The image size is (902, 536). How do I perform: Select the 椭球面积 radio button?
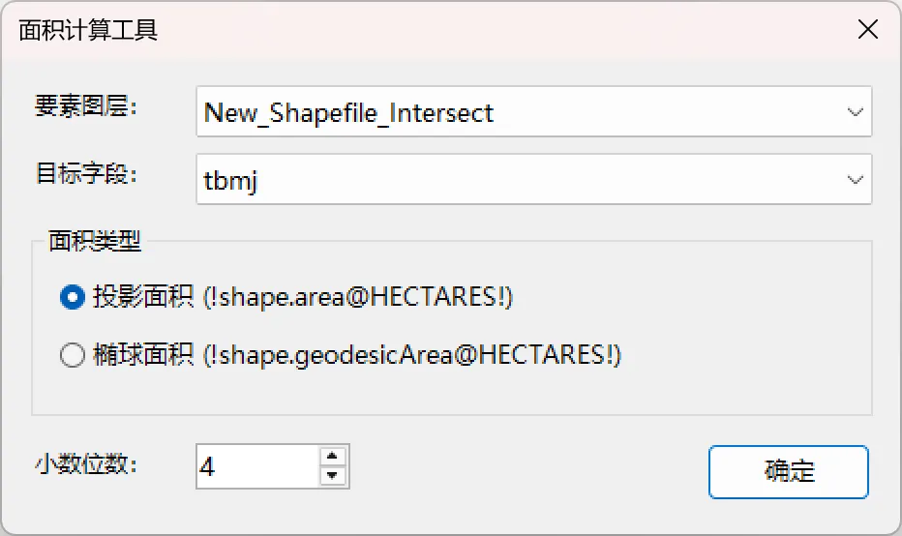point(73,355)
